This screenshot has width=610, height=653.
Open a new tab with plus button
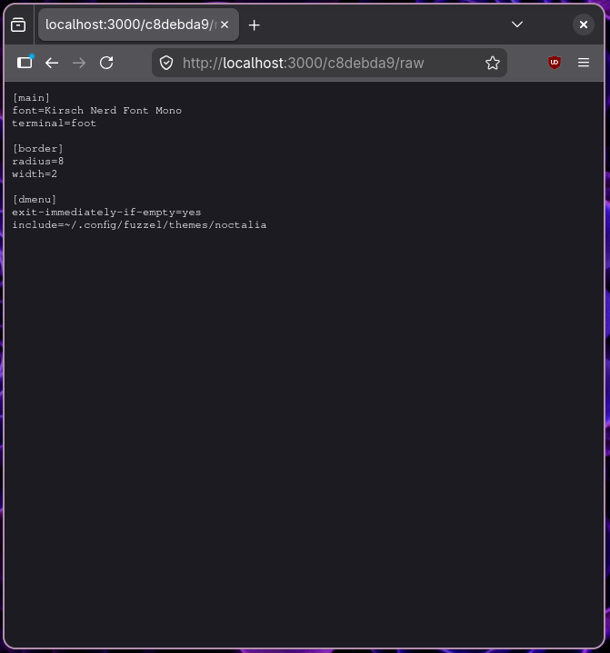pyautogui.click(x=255, y=25)
